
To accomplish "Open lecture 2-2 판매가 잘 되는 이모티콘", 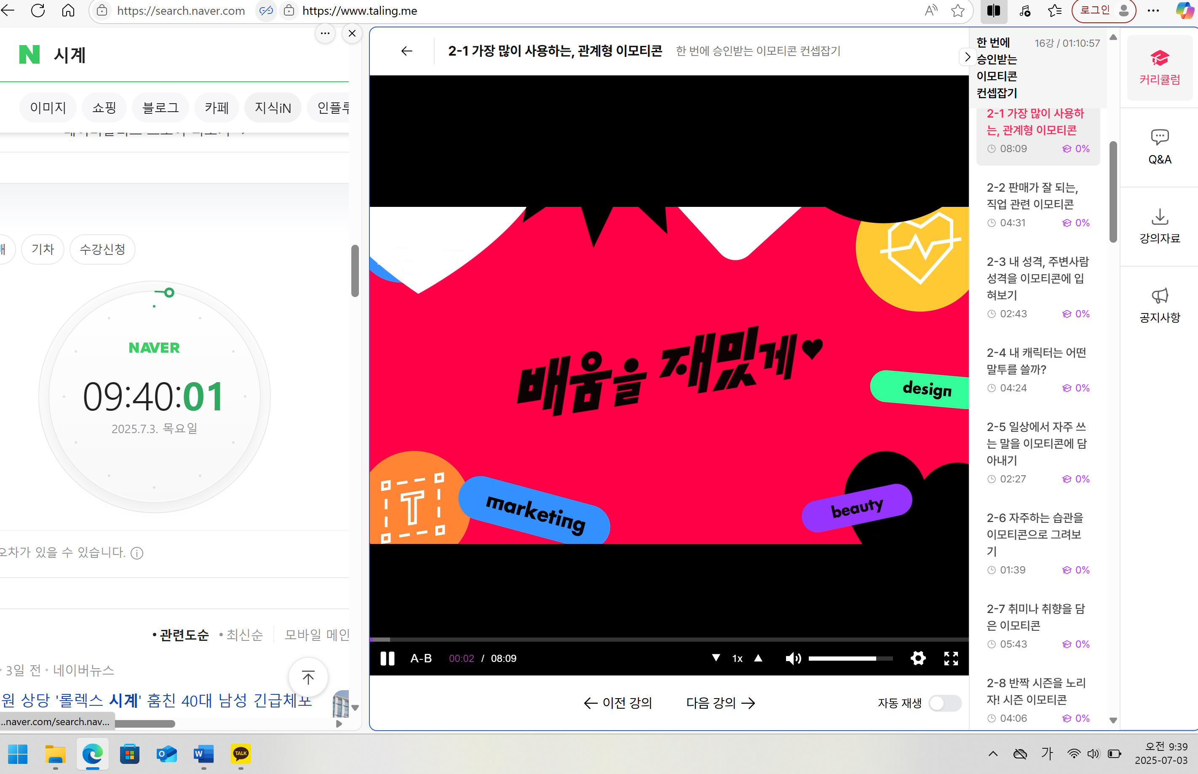I will pos(1033,196).
